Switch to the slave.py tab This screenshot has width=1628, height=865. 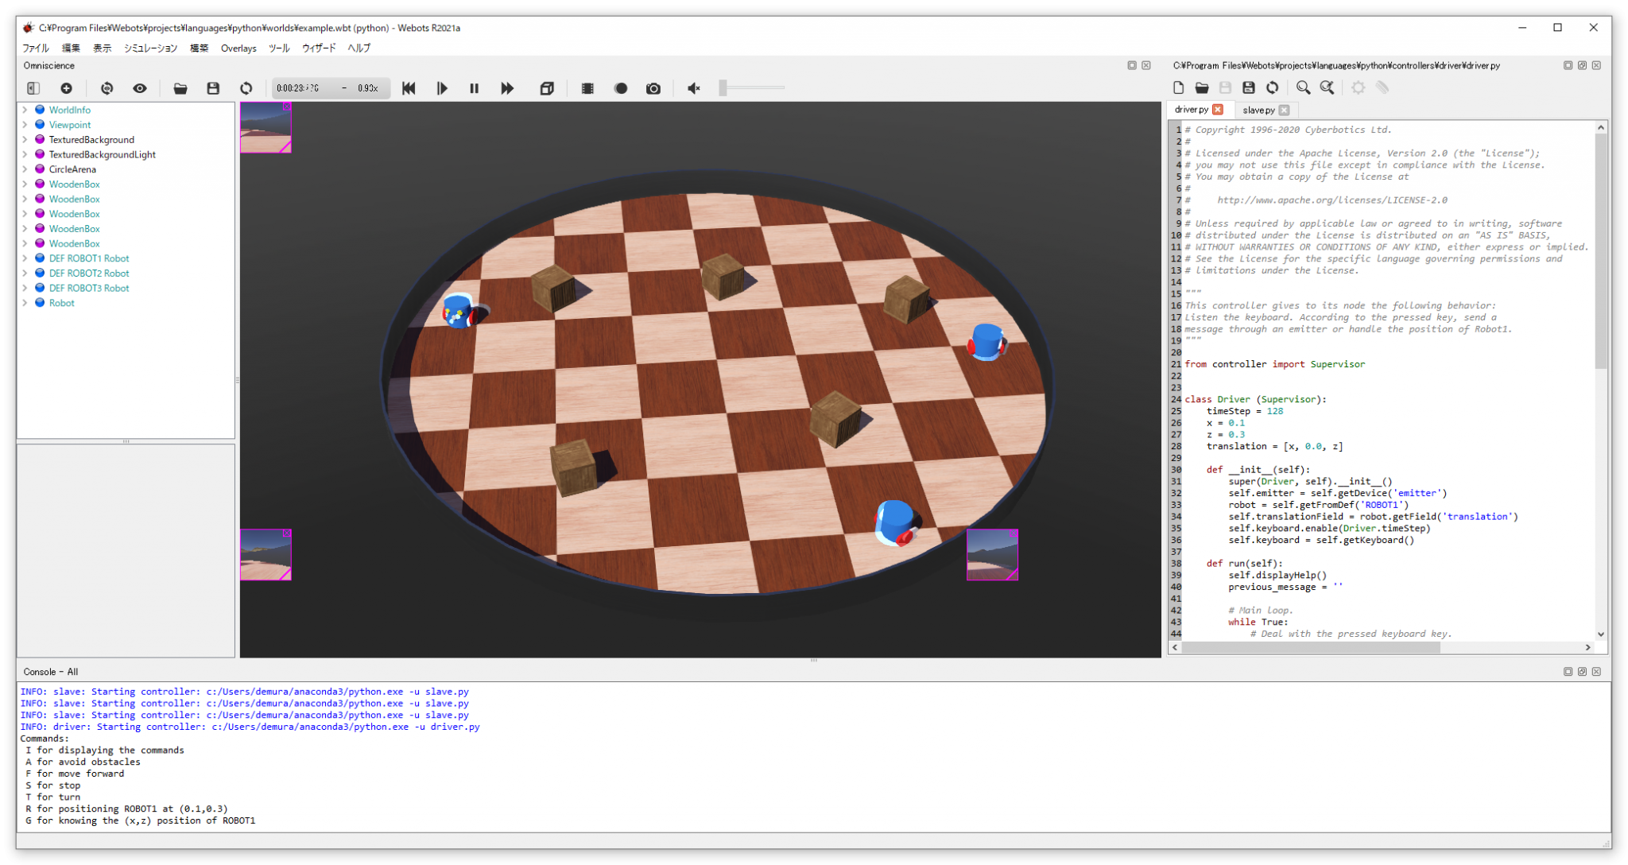[1260, 110]
